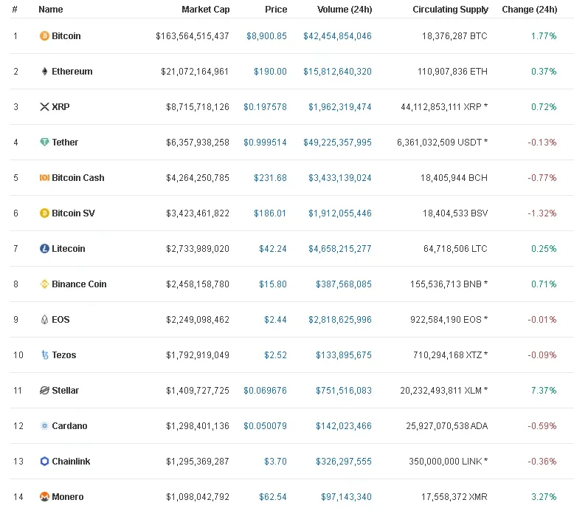Open the XRP name link
This screenshot has width=574, height=514.
tap(60, 107)
